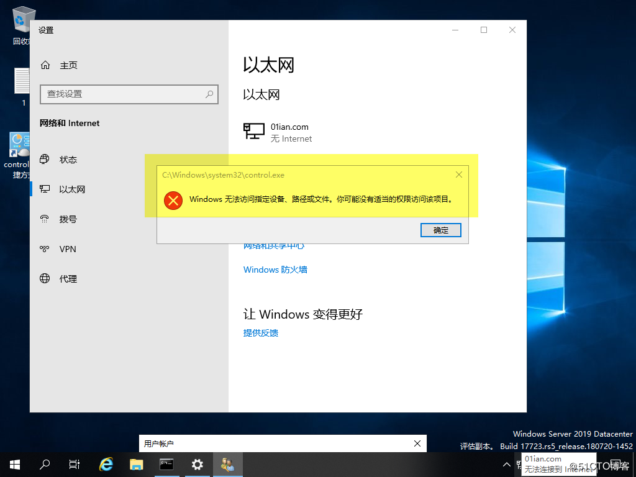Switch to 用户帐户 app on taskbar

(227, 465)
